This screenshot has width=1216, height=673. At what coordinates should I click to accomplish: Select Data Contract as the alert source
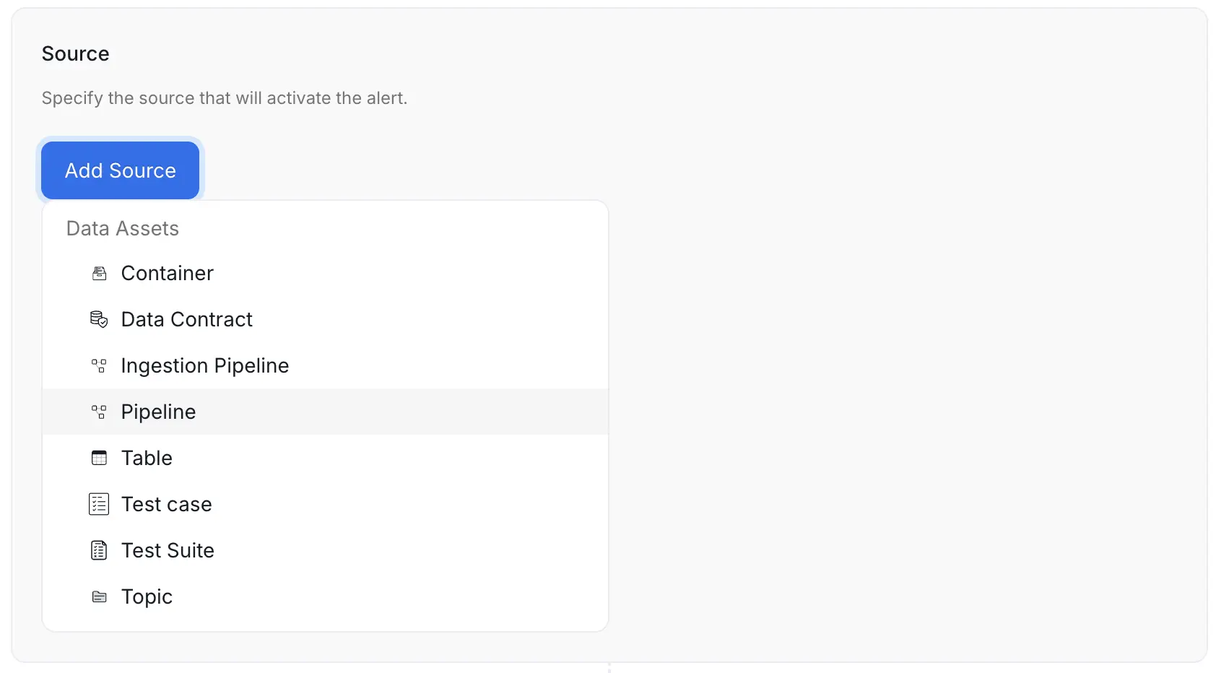click(186, 319)
